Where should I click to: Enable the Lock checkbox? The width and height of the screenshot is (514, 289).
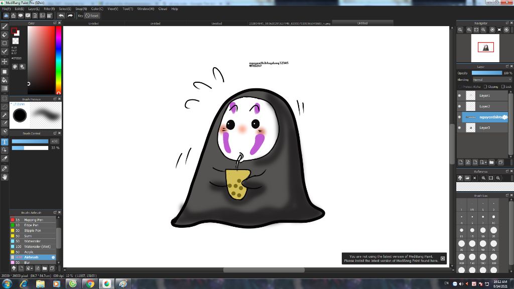point(503,86)
